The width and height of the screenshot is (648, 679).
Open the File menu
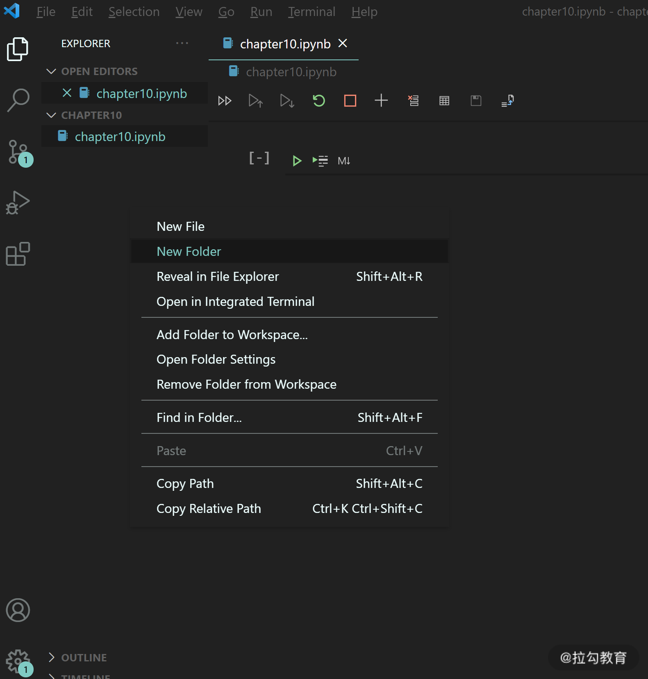click(x=46, y=11)
